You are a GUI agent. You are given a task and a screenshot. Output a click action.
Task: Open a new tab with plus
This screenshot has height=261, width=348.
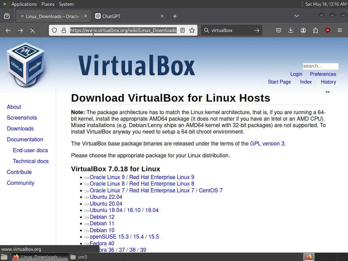tap(175, 16)
